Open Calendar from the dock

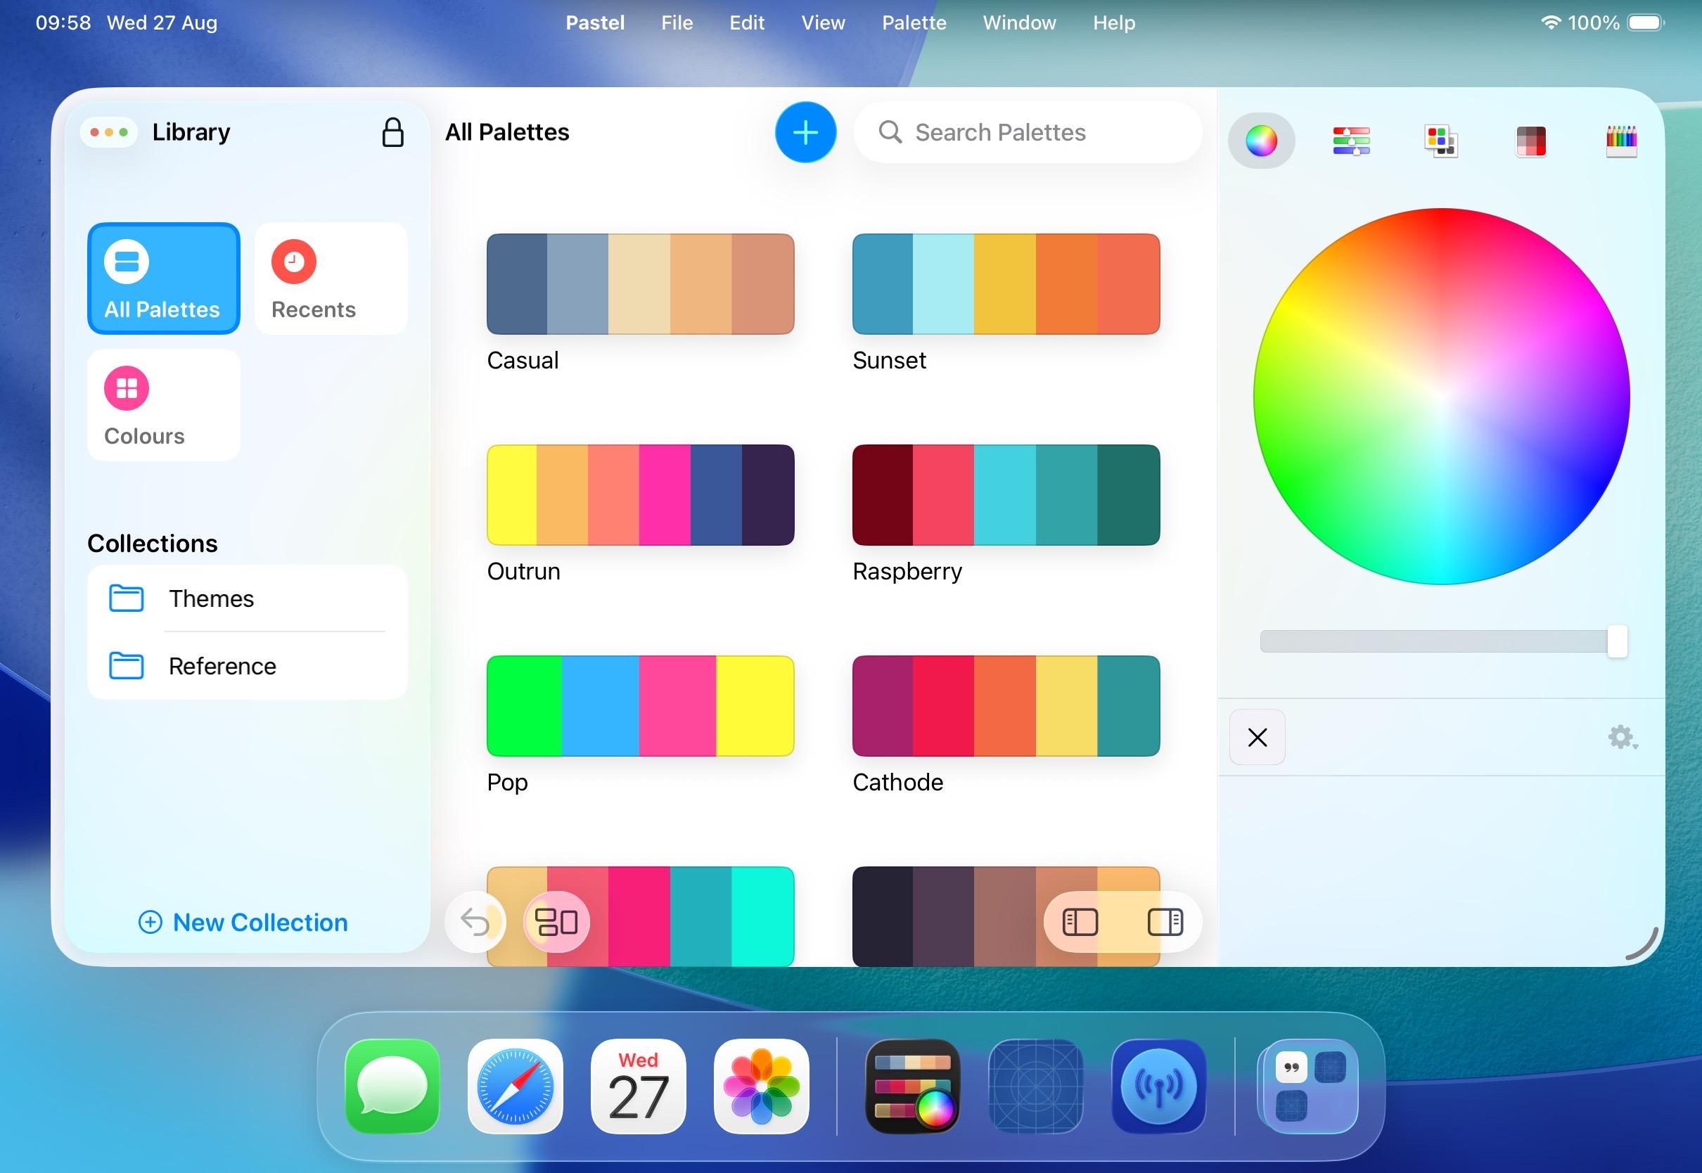click(x=638, y=1087)
